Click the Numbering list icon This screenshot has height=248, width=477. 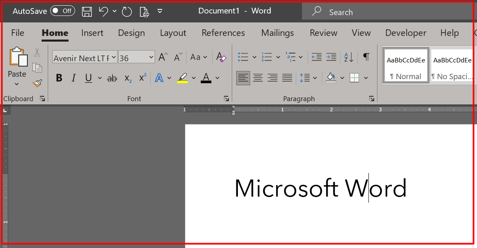[x=267, y=57]
